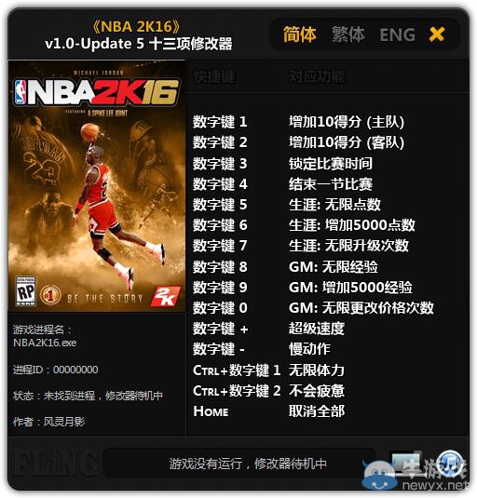
Task: Click the NBA 2K16 cover image
Action: click(x=97, y=187)
